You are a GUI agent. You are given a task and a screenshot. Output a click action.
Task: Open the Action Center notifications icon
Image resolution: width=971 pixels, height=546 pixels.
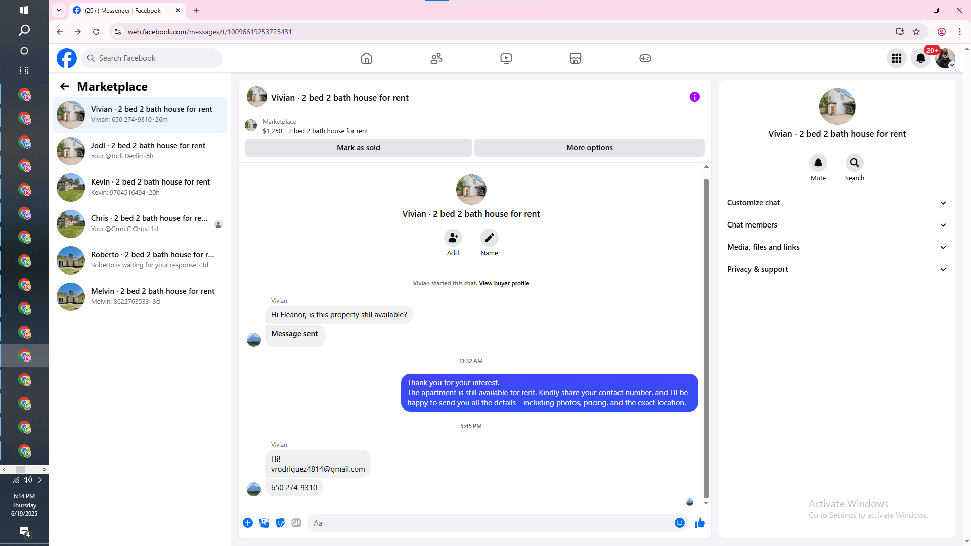(x=25, y=532)
